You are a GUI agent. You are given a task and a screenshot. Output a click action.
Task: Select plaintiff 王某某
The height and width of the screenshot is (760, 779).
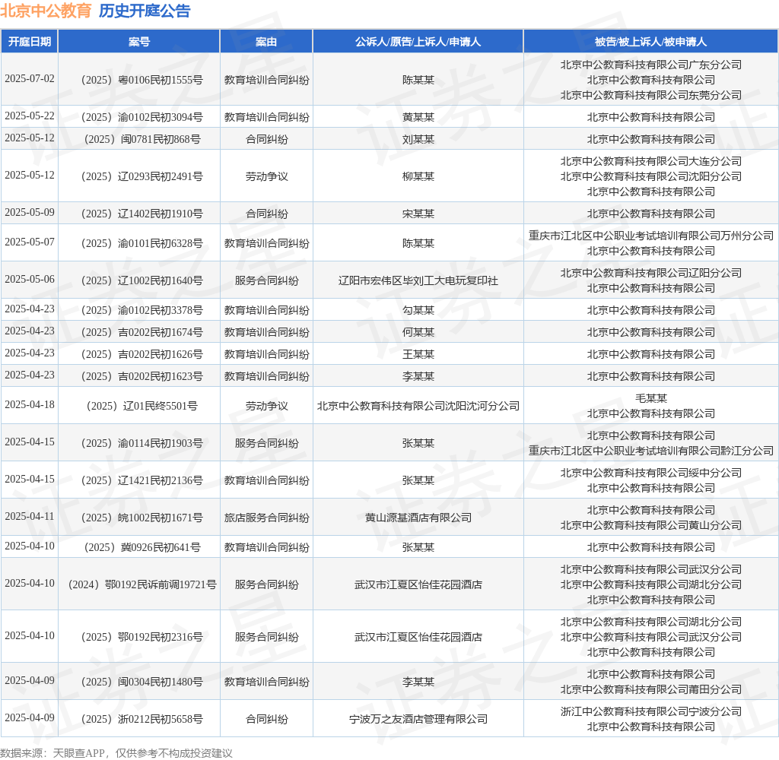418,354
